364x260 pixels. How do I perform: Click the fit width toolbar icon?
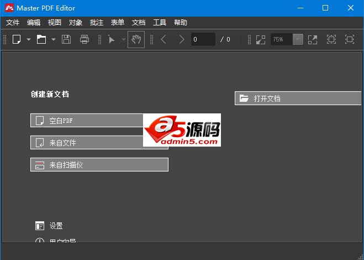pos(350,39)
